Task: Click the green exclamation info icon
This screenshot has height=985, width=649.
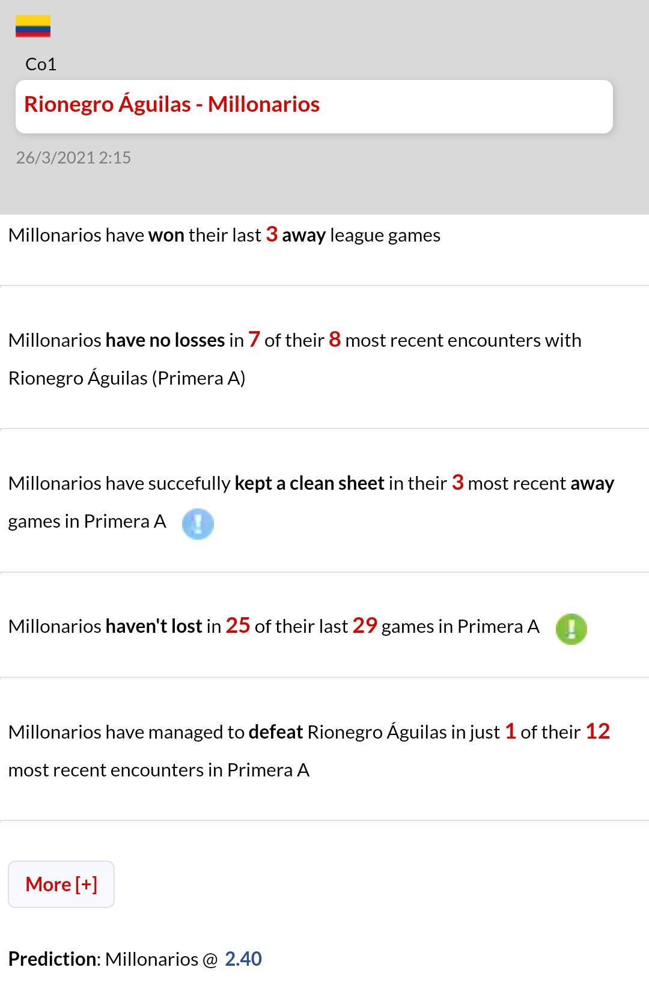Action: 571,629
